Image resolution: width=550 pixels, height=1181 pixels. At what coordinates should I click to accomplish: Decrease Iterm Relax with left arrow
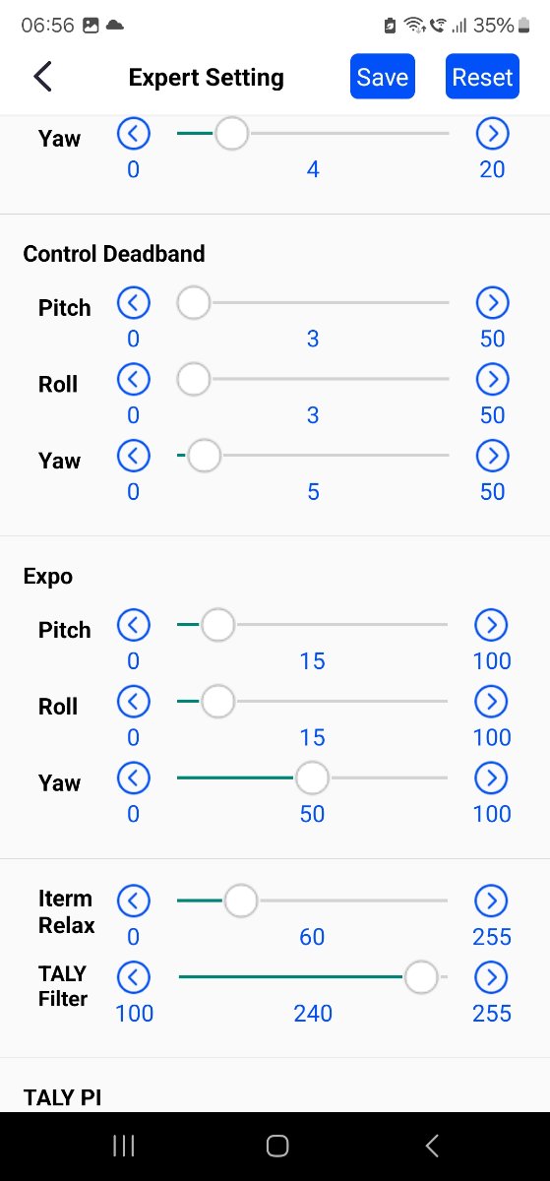[x=134, y=901]
